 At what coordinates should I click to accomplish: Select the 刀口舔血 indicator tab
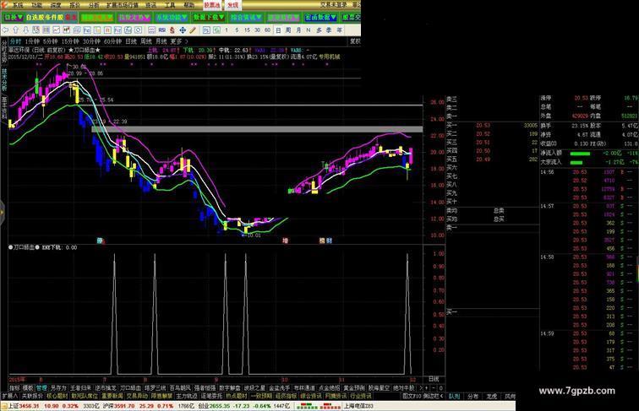(x=130, y=388)
